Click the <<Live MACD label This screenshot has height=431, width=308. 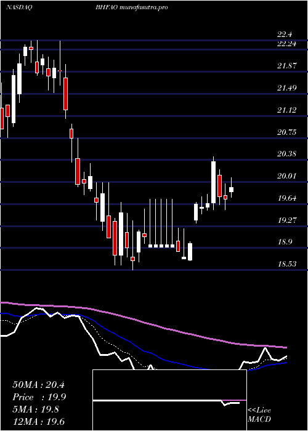tap(259, 415)
